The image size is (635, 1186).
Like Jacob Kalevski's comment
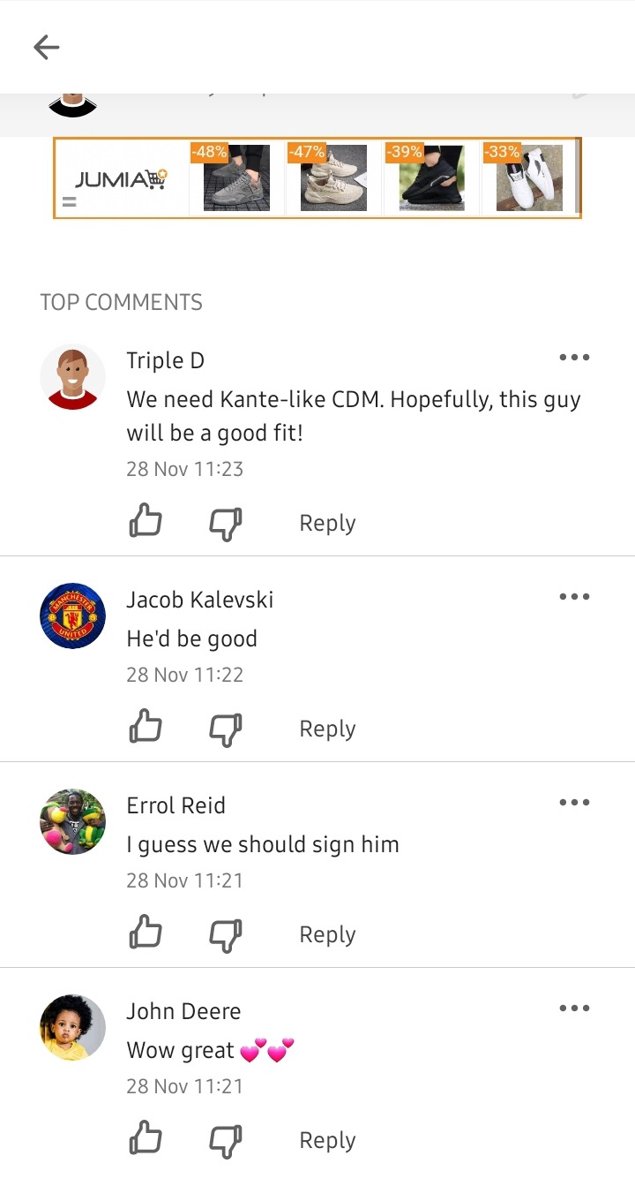pos(146,727)
